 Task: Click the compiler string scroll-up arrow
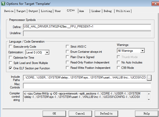(149, 94)
